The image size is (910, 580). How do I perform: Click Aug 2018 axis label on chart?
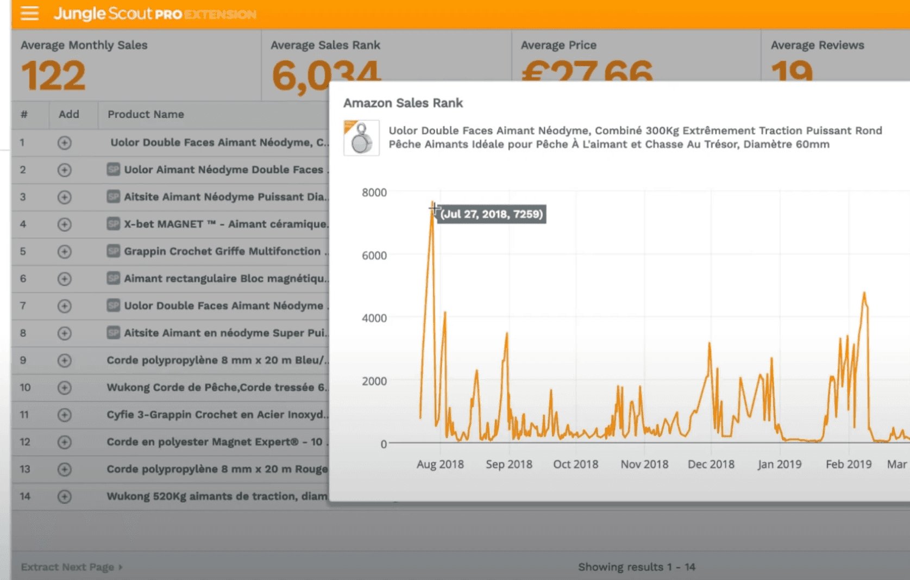pyautogui.click(x=440, y=464)
